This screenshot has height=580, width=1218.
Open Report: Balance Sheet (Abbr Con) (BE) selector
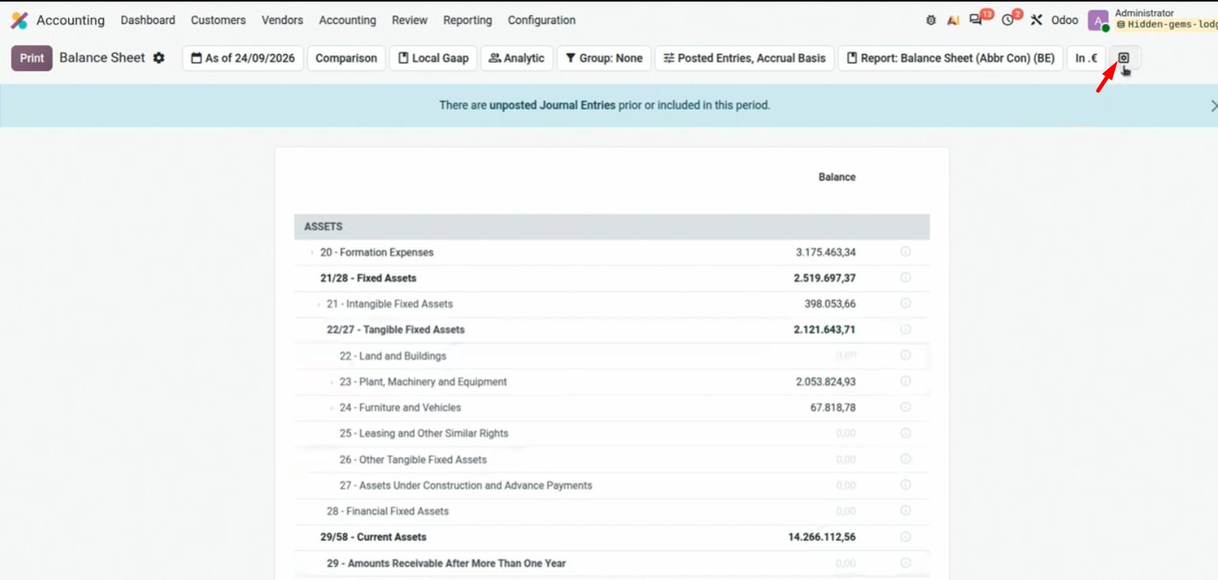coord(950,58)
